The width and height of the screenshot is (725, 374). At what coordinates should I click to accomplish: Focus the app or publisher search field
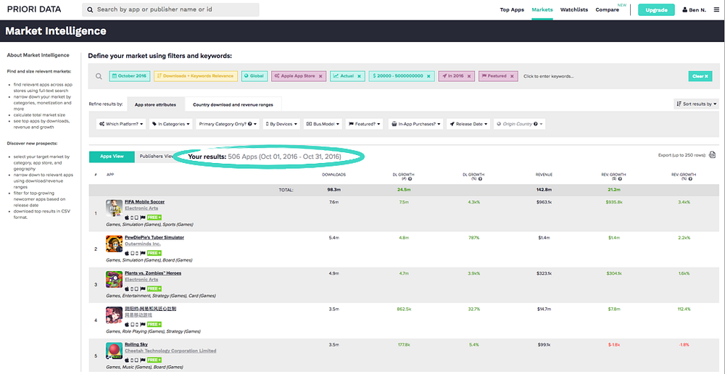pyautogui.click(x=170, y=9)
